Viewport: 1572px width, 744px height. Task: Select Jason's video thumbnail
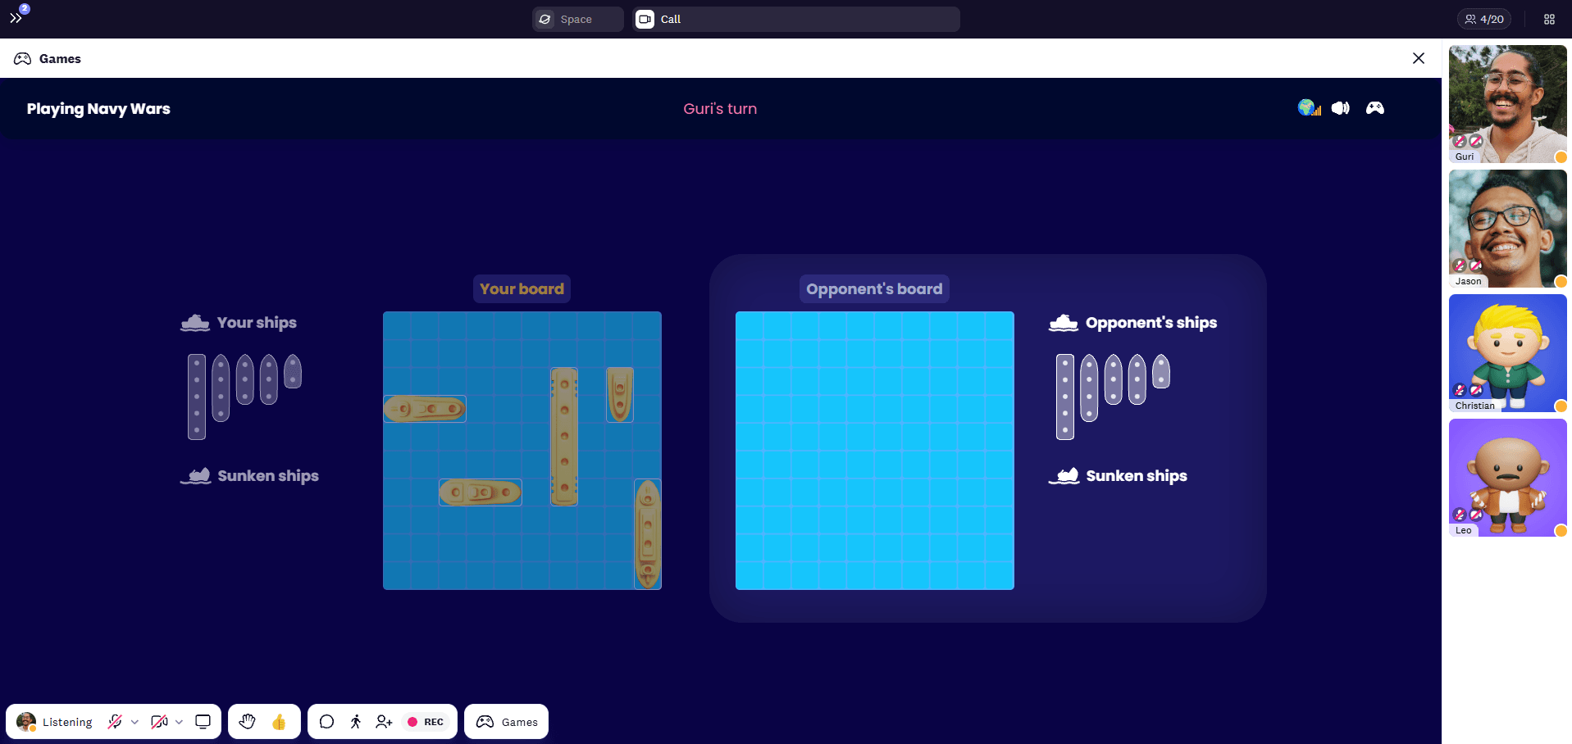click(1507, 229)
